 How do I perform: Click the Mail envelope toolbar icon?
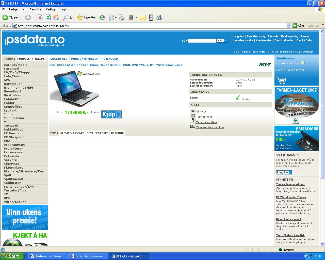tap(111, 18)
